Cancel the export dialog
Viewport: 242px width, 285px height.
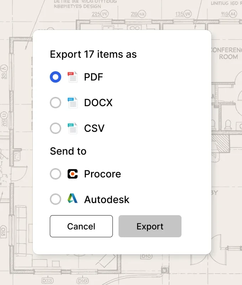click(81, 226)
